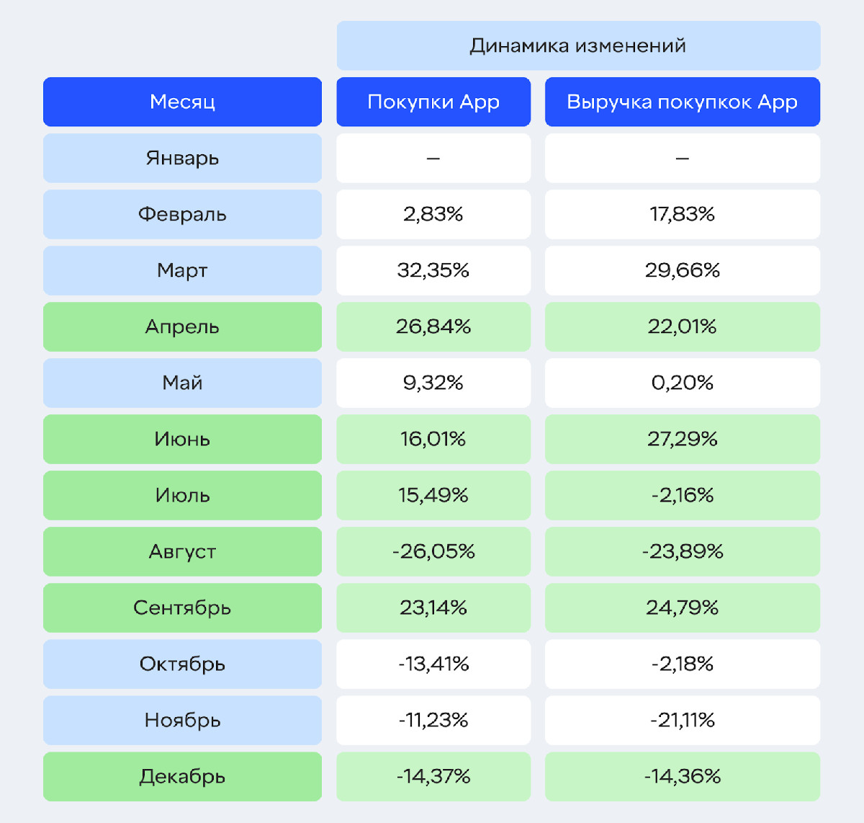Select the Февраль row label
Viewport: 864px width, 823px height.
click(x=182, y=214)
